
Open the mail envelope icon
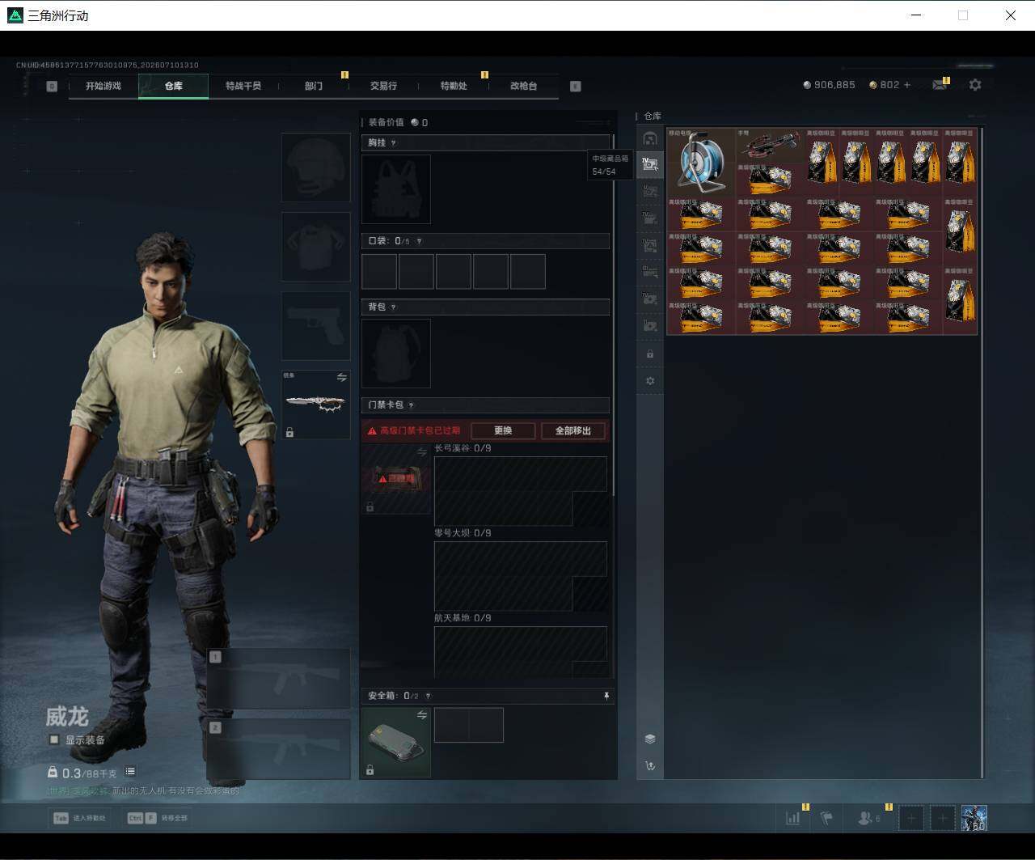(939, 85)
